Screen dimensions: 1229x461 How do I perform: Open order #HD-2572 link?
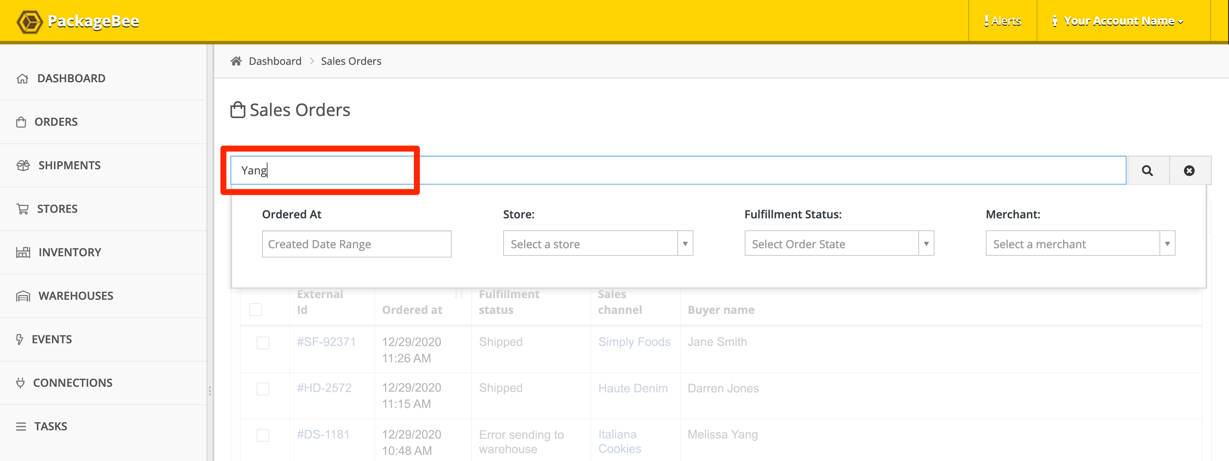point(324,388)
